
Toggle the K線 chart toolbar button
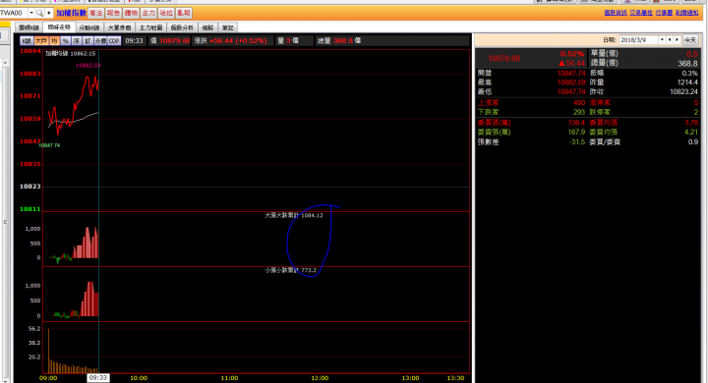tap(27, 40)
